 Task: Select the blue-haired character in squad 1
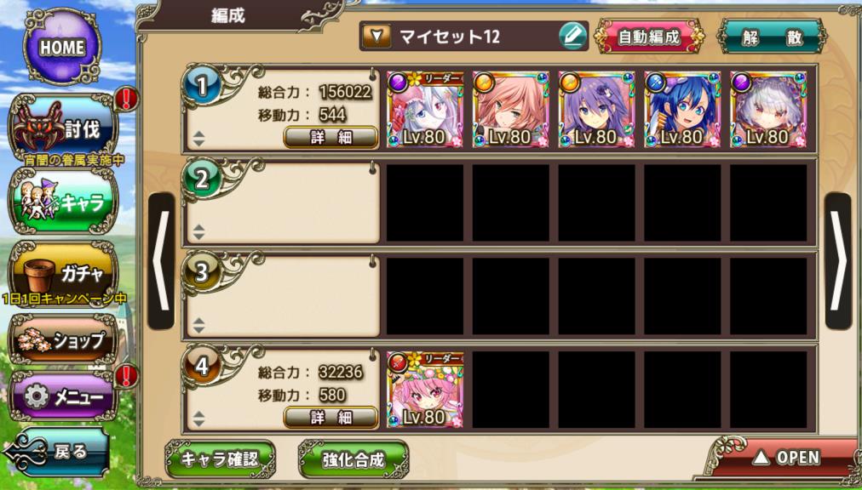[x=682, y=110]
